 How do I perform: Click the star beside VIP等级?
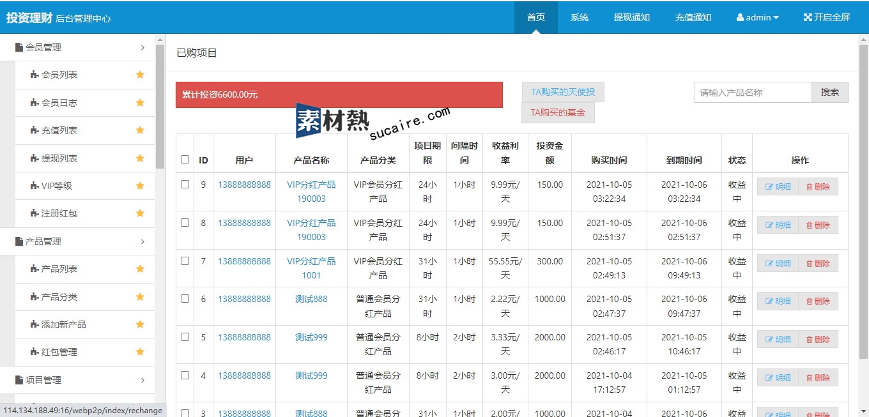click(140, 186)
